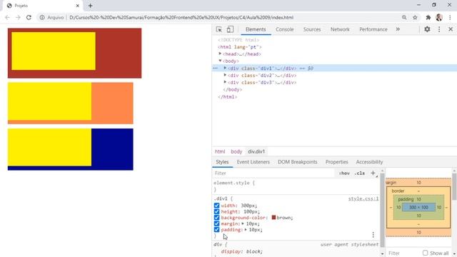
Task: Select div.div1 in the breadcrumb
Action: (x=256, y=151)
